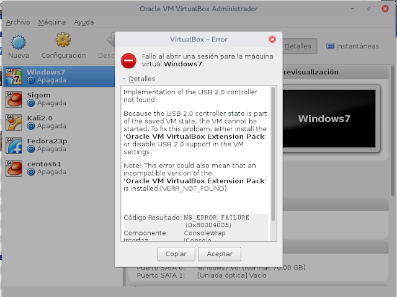Open the Archivo menu

coord(18,22)
